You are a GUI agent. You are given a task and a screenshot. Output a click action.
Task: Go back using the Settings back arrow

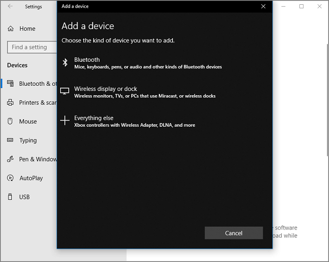point(10,7)
